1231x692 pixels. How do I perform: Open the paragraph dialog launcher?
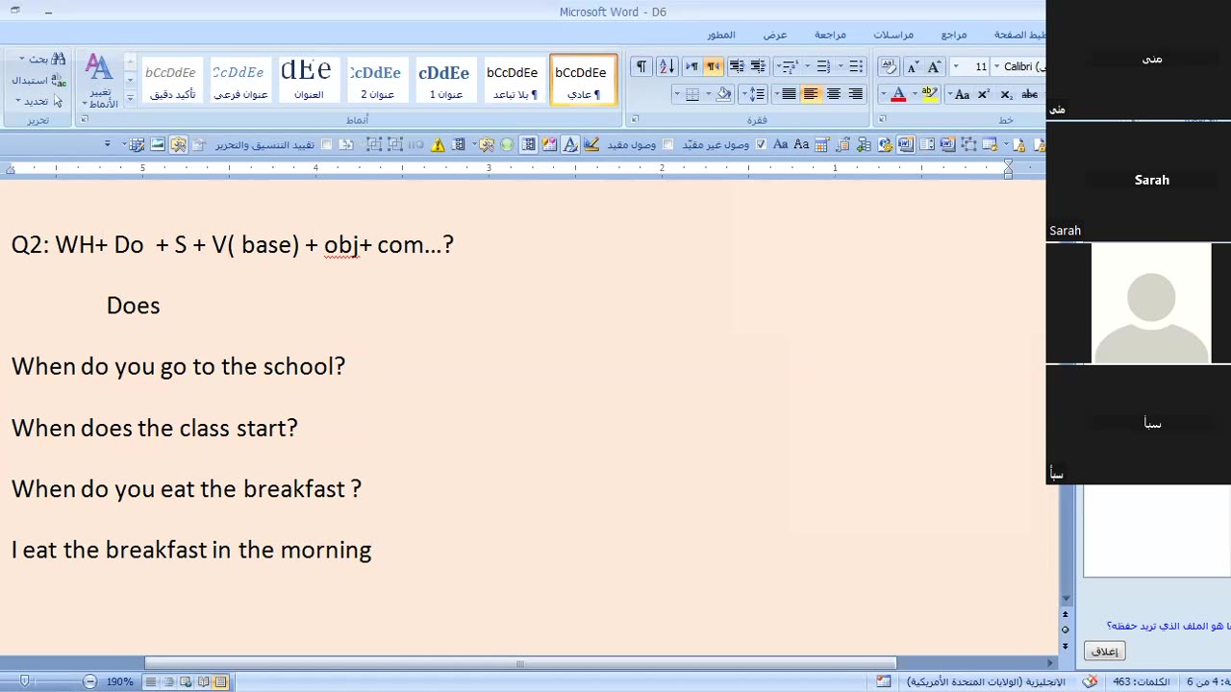(x=635, y=120)
